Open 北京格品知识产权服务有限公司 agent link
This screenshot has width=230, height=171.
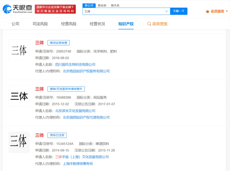(86, 71)
